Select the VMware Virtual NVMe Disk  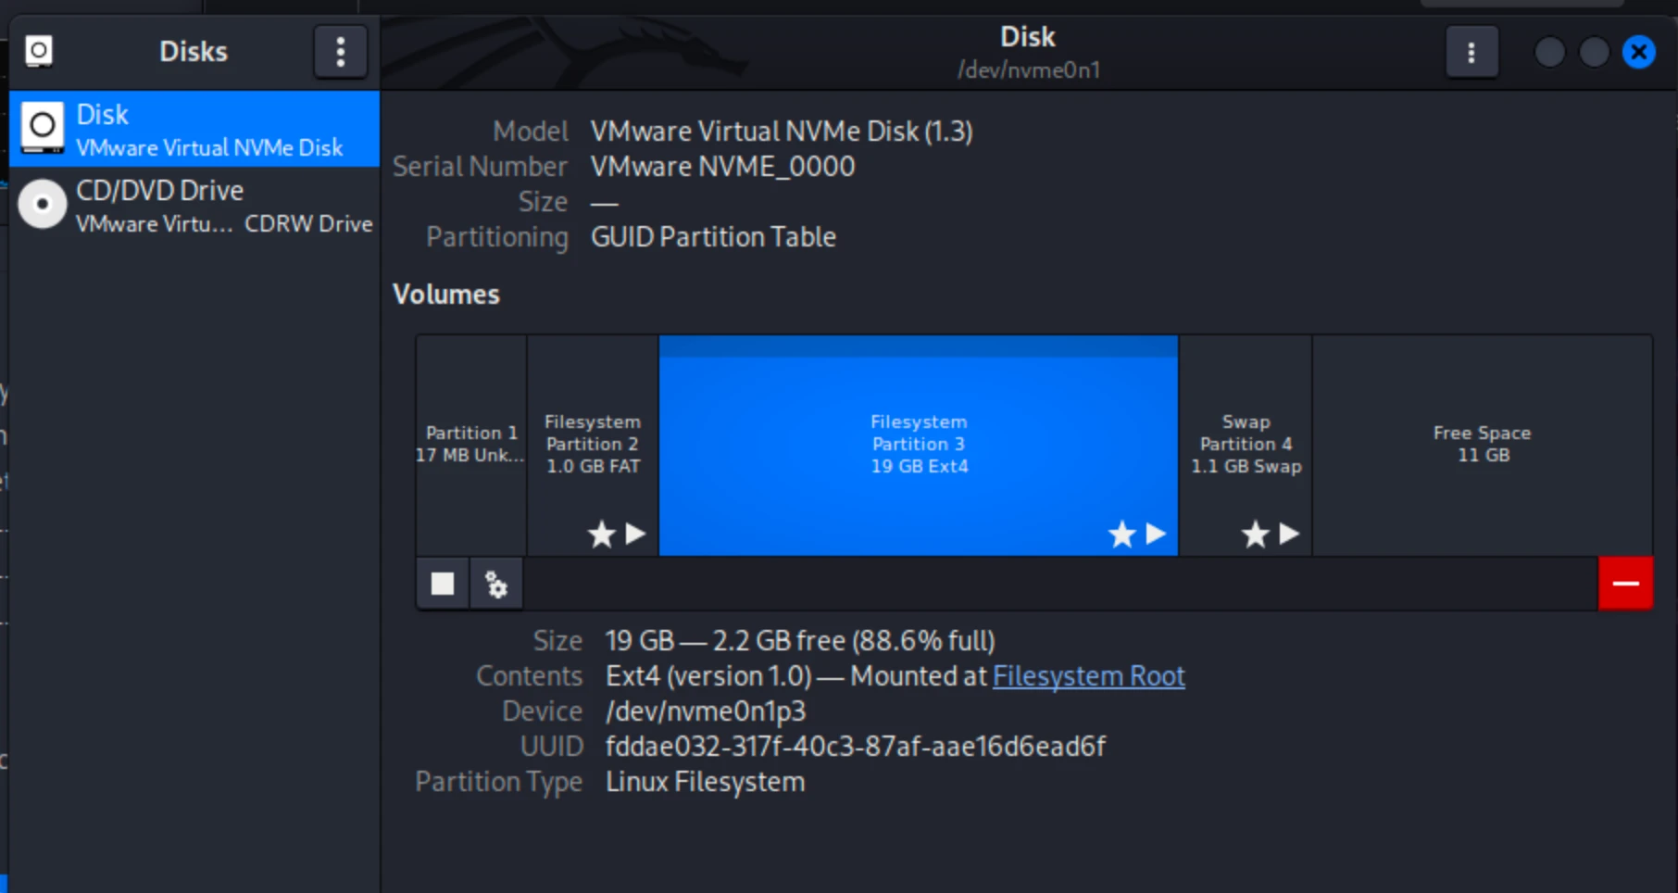point(208,130)
